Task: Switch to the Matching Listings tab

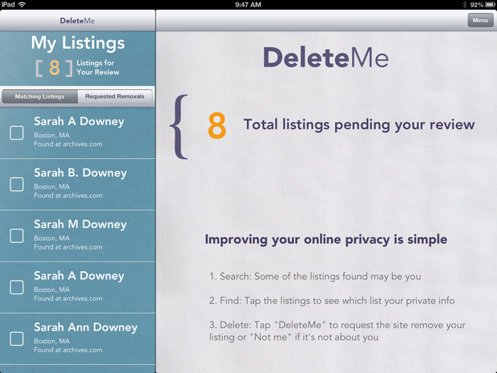Action: [40, 97]
